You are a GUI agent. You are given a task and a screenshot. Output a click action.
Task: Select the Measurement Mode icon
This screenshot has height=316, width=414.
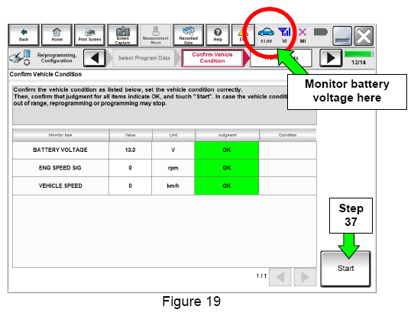156,35
